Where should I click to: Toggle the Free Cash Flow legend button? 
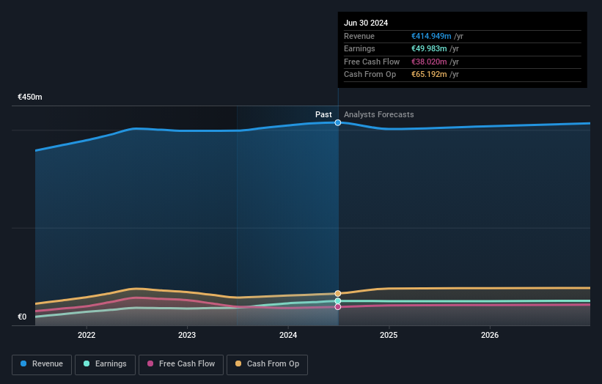[x=181, y=364]
